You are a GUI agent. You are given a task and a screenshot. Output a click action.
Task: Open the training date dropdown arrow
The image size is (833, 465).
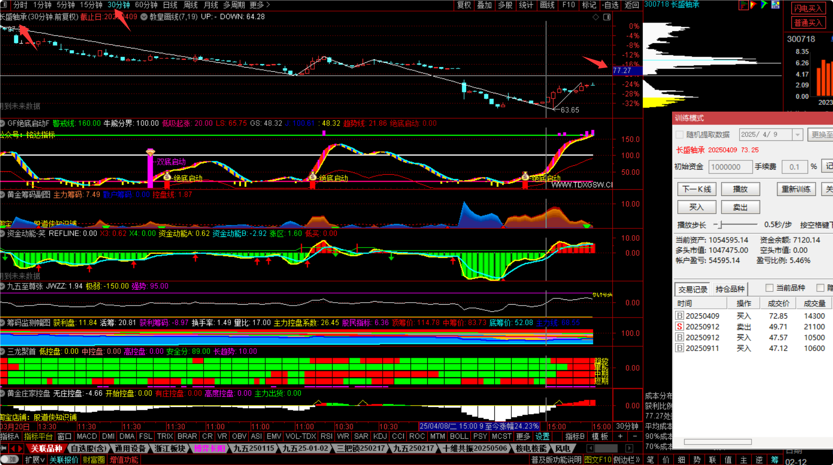pos(798,135)
